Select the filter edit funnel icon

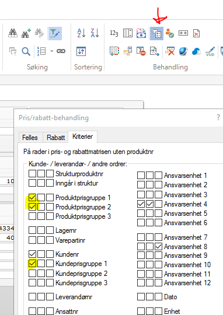[x=55, y=33]
